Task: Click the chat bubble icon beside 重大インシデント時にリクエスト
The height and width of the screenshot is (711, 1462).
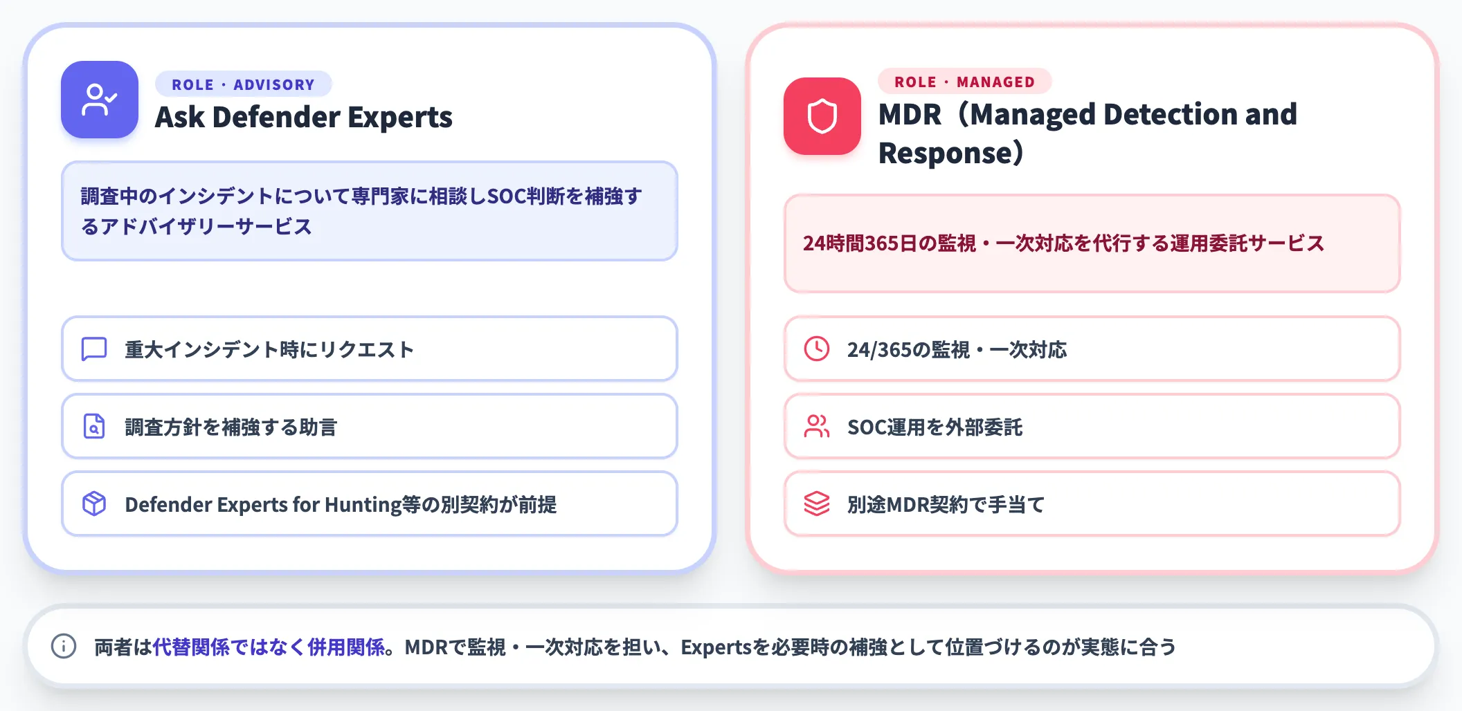Action: pyautogui.click(x=94, y=349)
